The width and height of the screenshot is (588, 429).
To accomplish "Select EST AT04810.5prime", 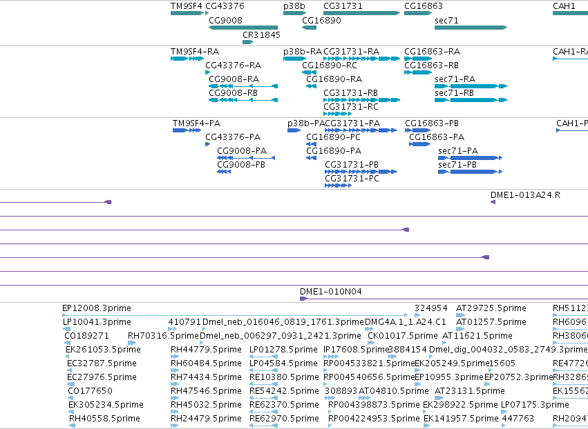I will (365, 398).
